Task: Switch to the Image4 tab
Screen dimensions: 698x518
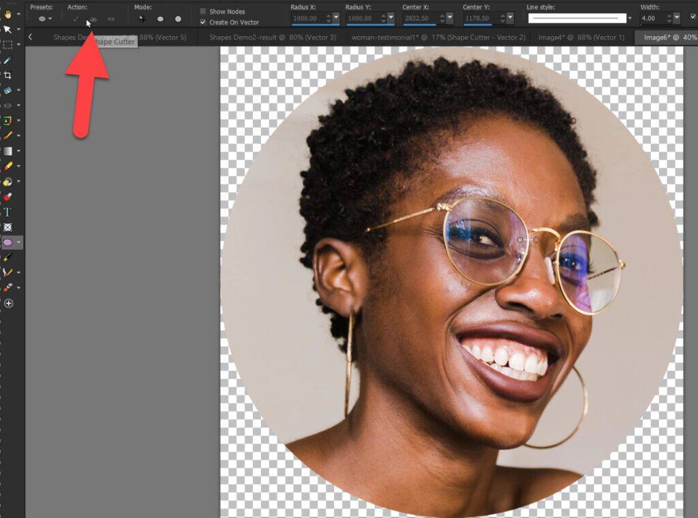Action: pyautogui.click(x=583, y=37)
